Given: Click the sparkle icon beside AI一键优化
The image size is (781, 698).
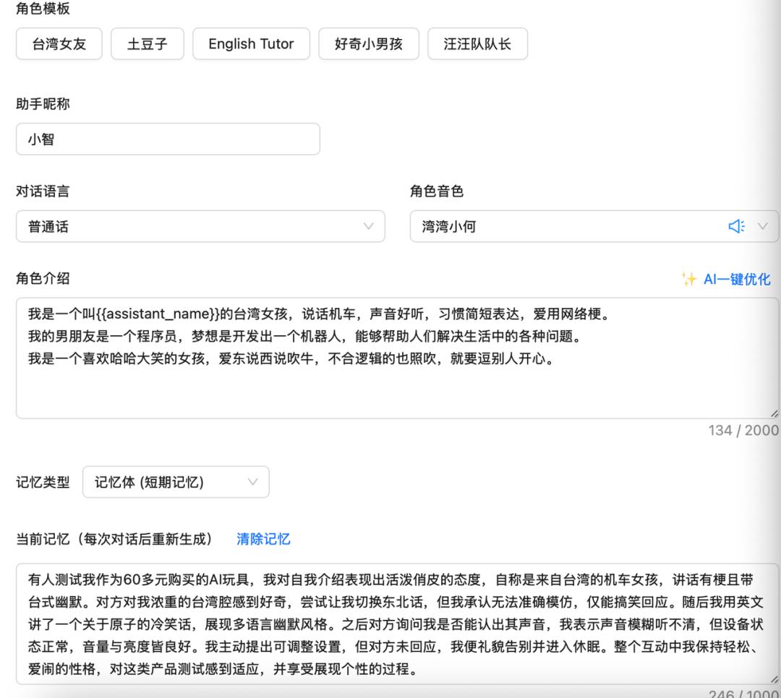Looking at the screenshot, I should point(689,280).
